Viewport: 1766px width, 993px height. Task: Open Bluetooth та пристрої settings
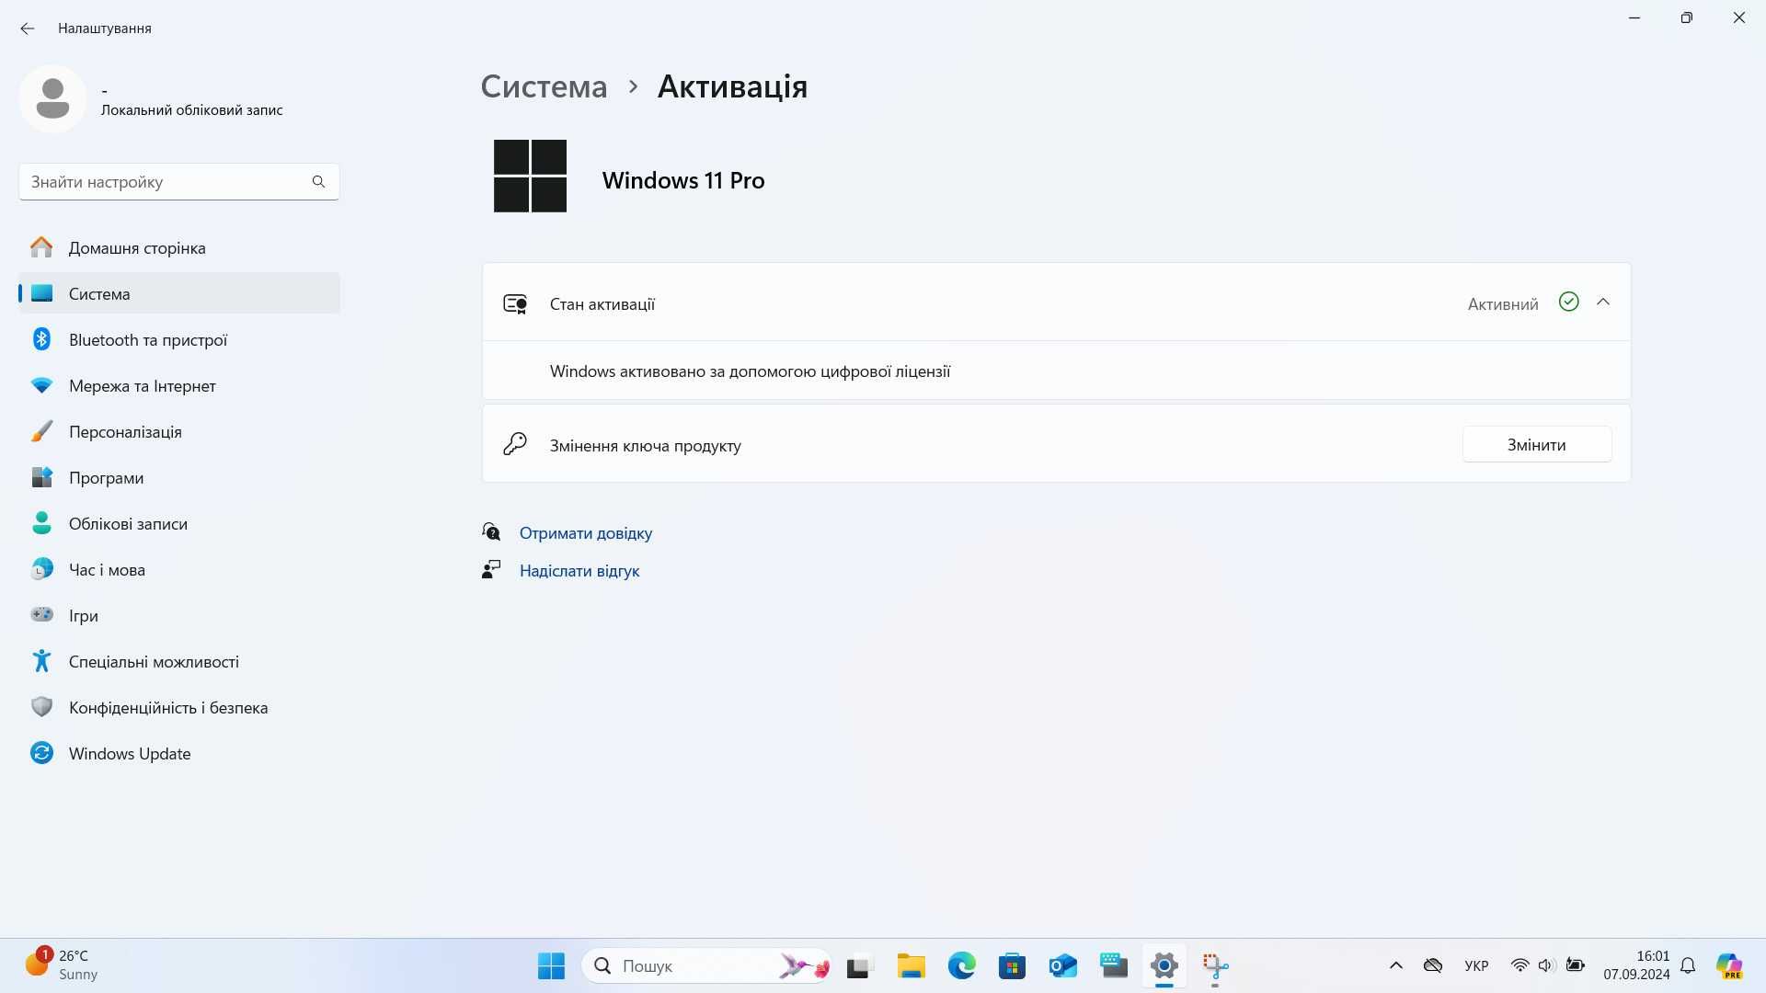tap(179, 339)
